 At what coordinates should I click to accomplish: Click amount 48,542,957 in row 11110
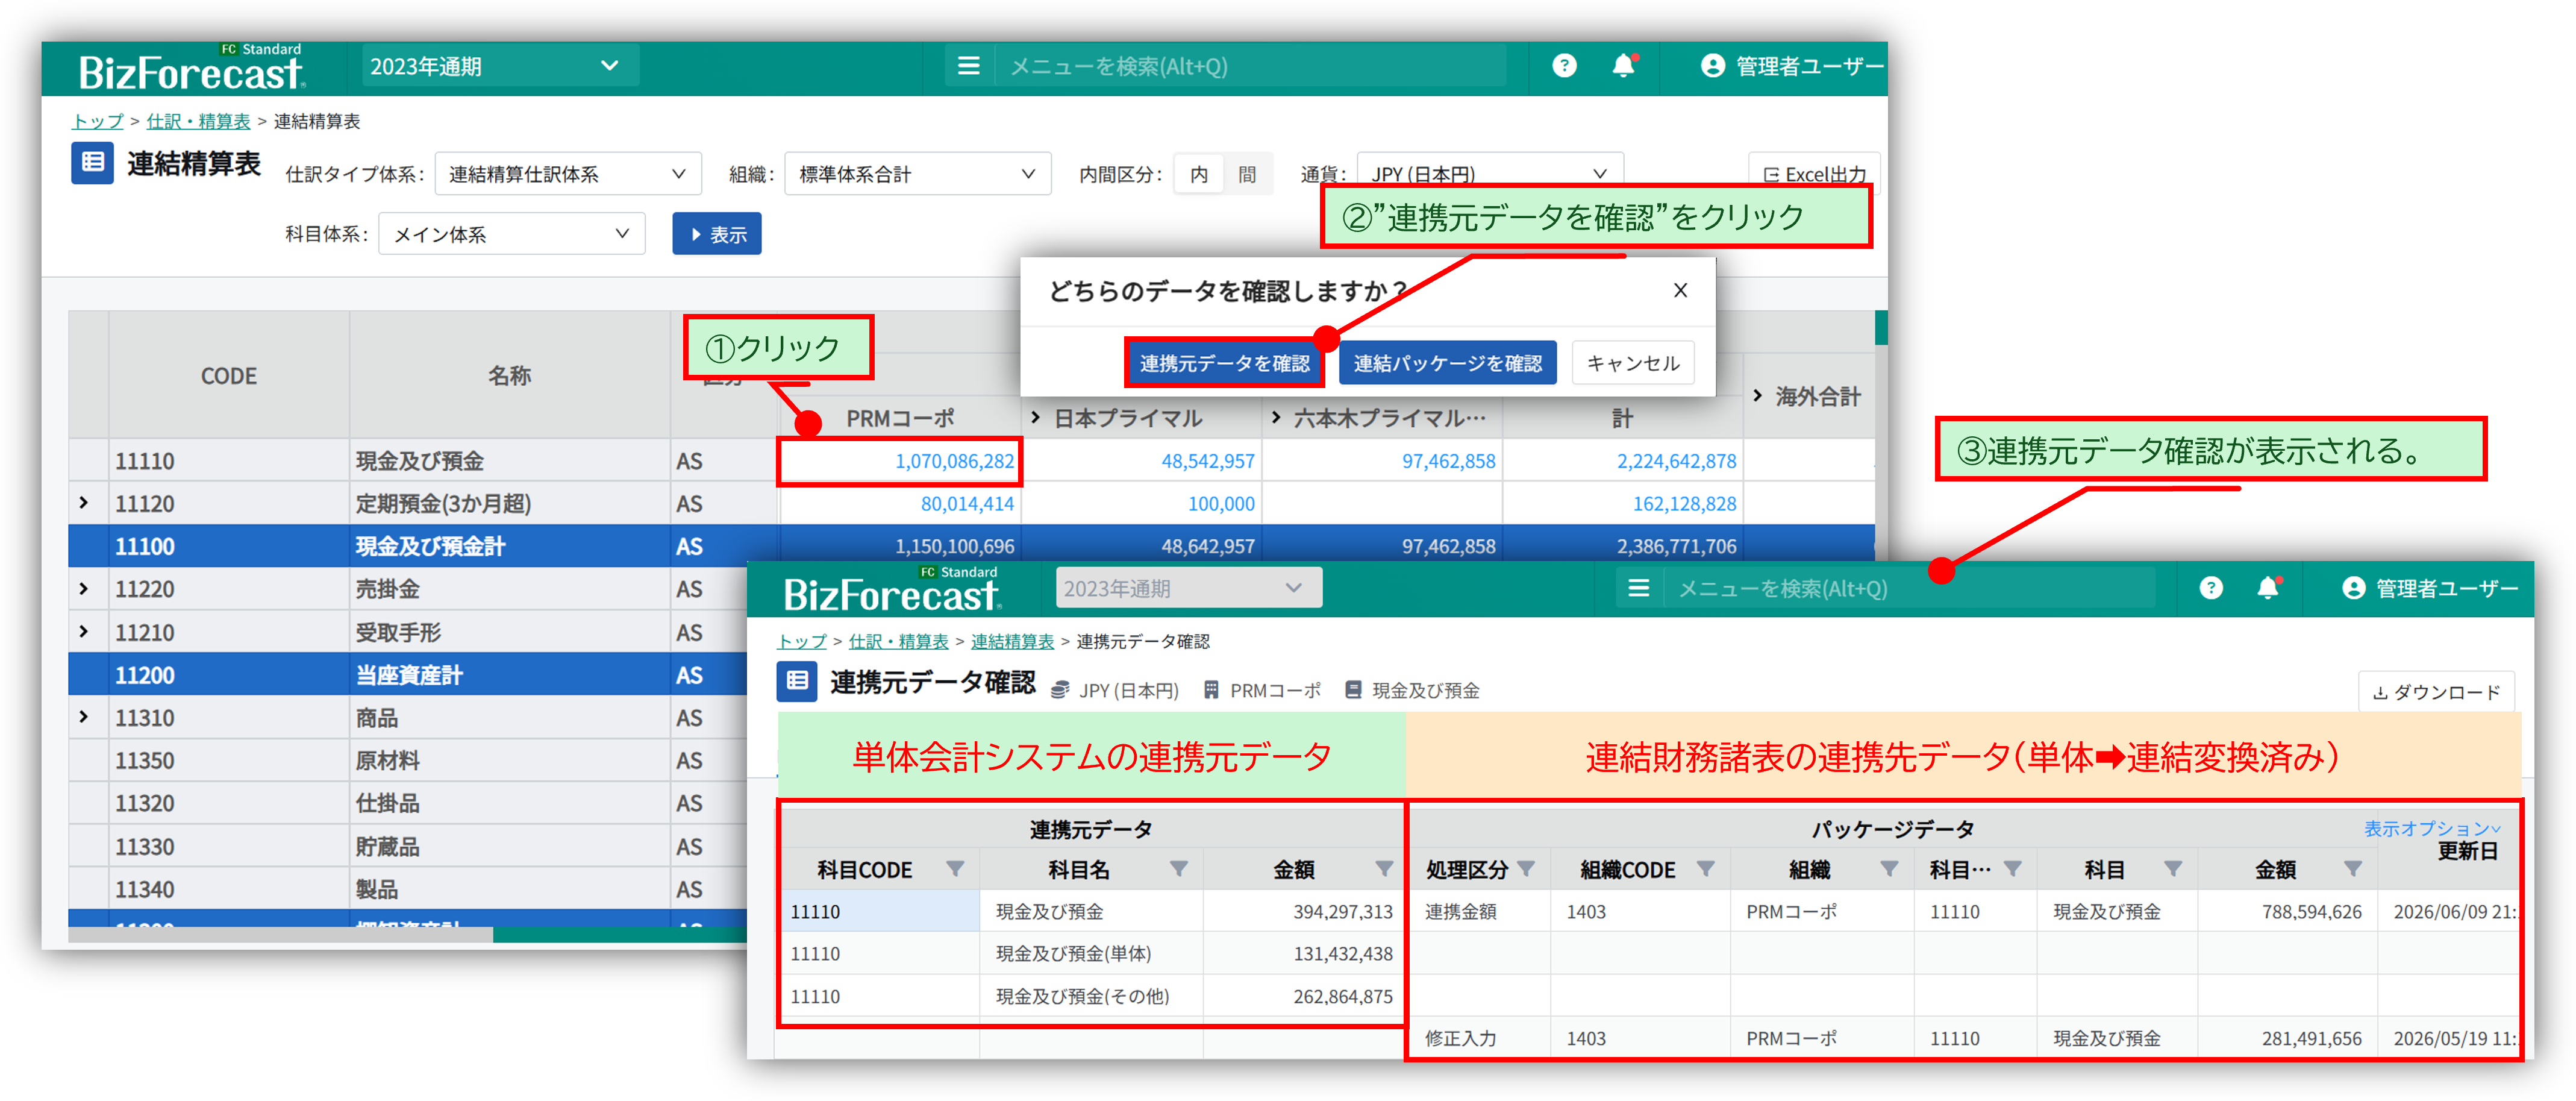tap(1207, 461)
